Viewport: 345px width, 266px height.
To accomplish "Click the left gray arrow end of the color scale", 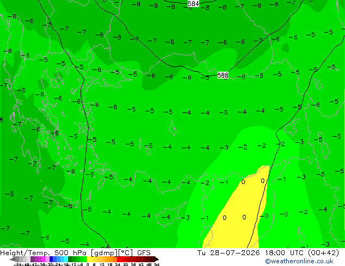I will pos(13,259).
